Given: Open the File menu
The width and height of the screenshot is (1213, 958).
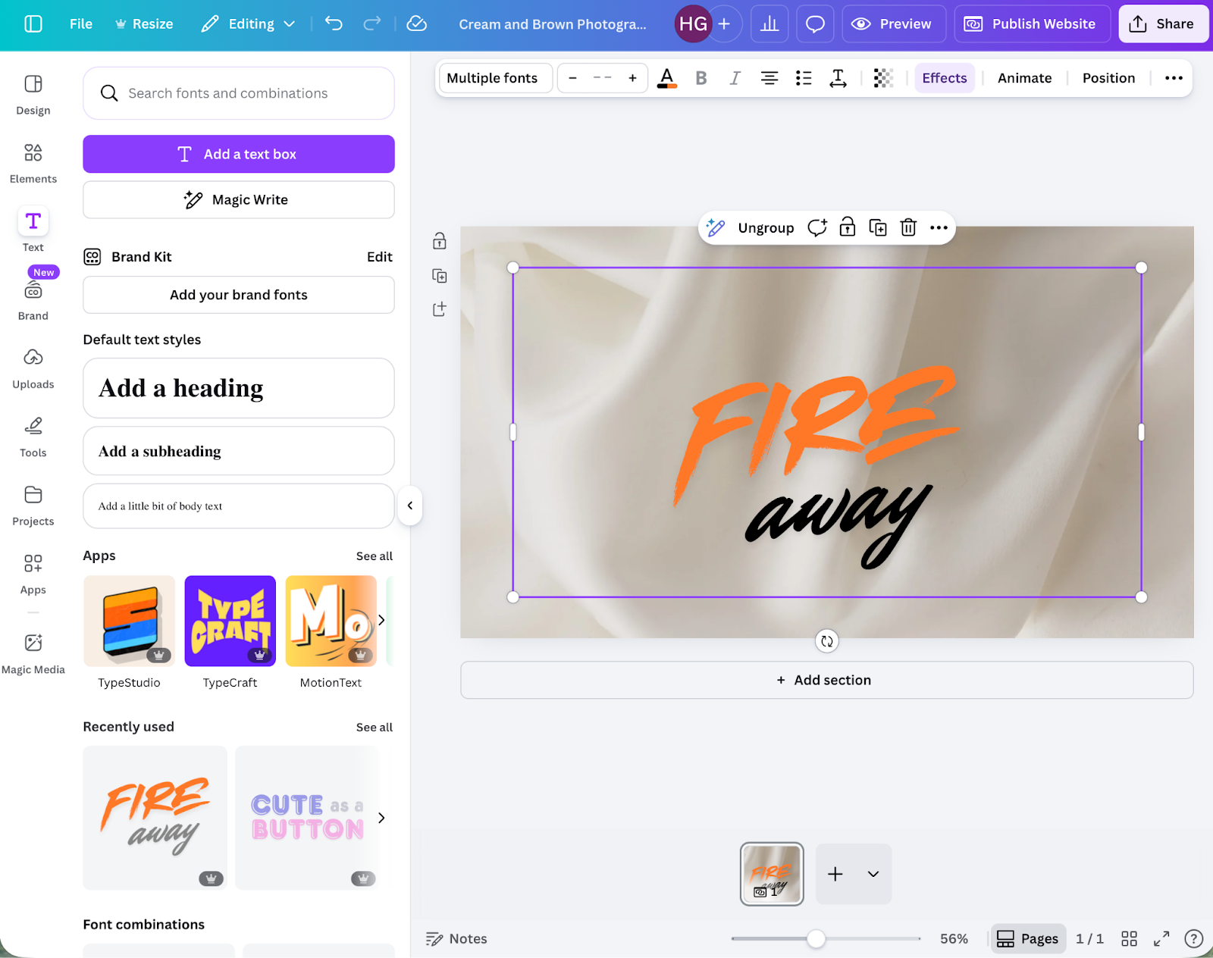Looking at the screenshot, I should 80,23.
